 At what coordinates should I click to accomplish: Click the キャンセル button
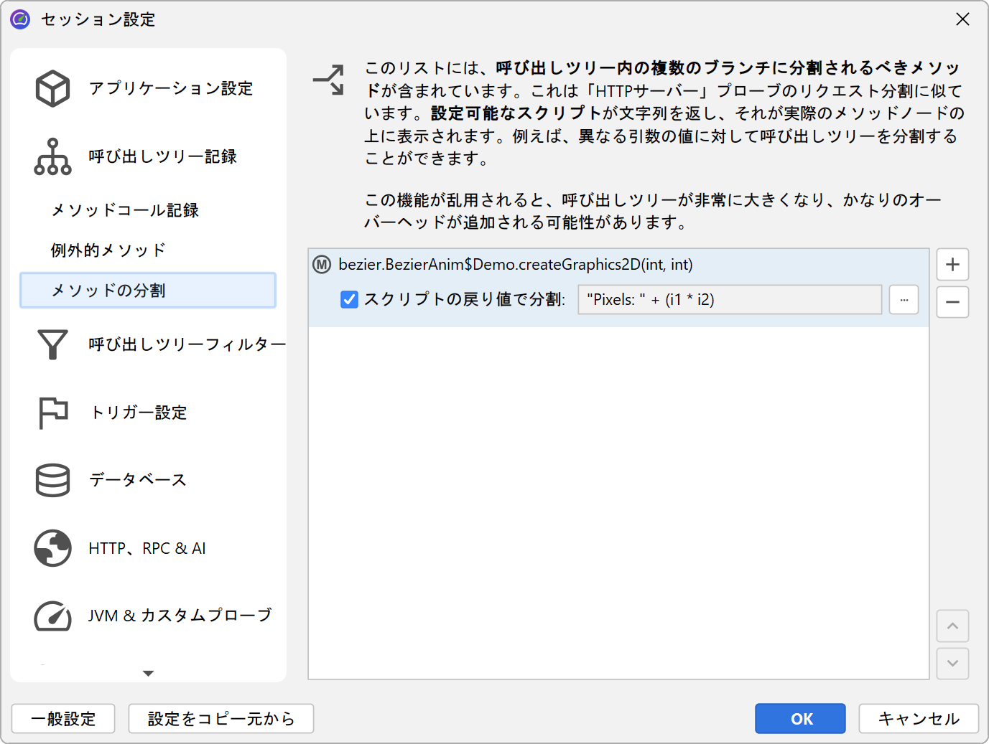918,719
